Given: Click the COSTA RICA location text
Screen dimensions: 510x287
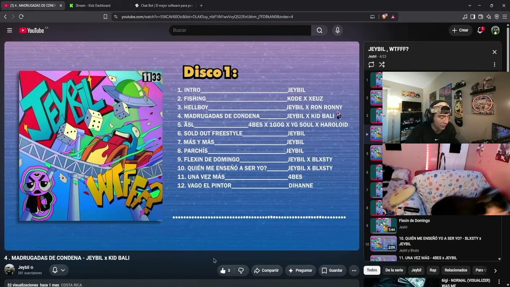Looking at the screenshot, I should click(71, 285).
